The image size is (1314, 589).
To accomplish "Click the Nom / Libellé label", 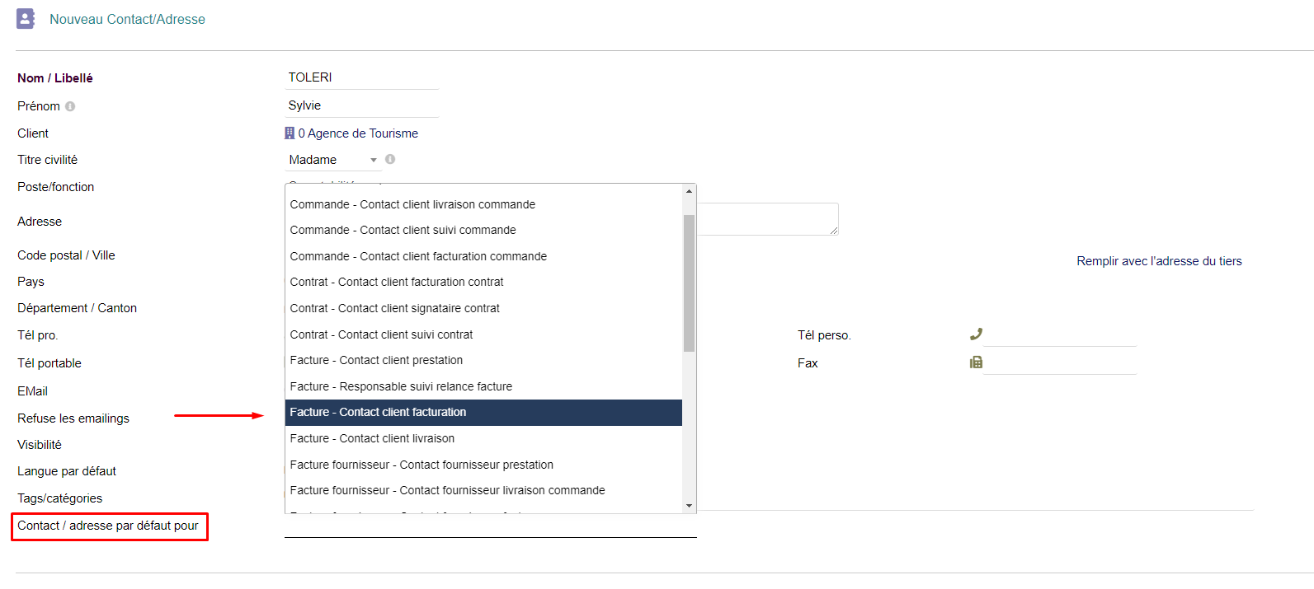I will pos(55,78).
